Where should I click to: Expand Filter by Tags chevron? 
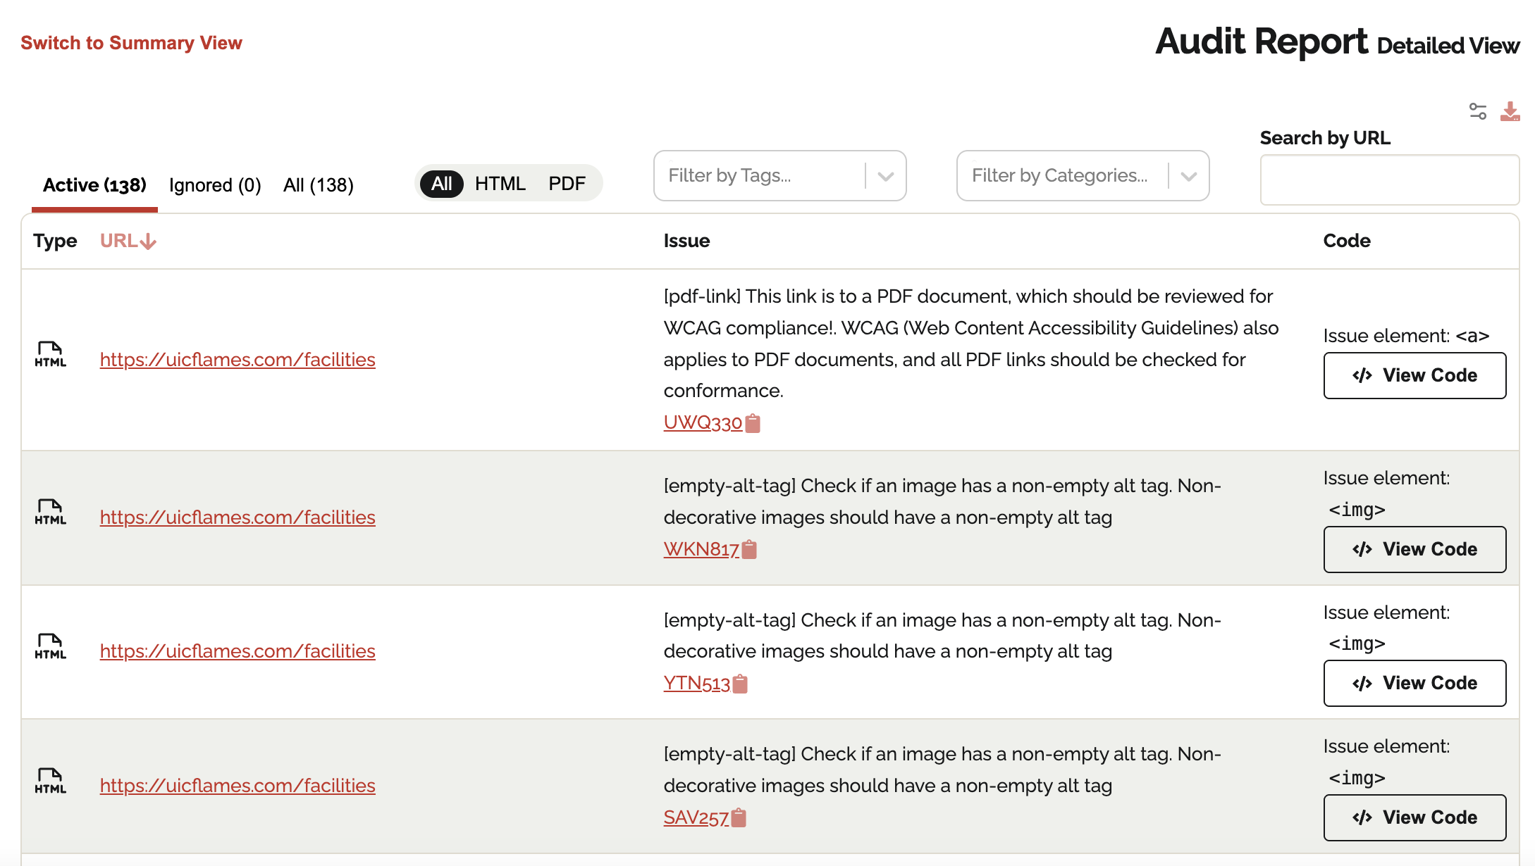coord(886,176)
